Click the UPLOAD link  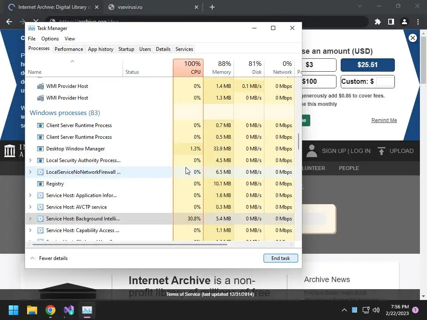[x=402, y=151]
